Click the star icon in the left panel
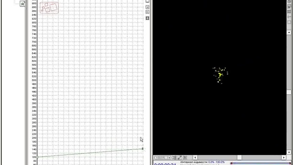 click(22, 4)
